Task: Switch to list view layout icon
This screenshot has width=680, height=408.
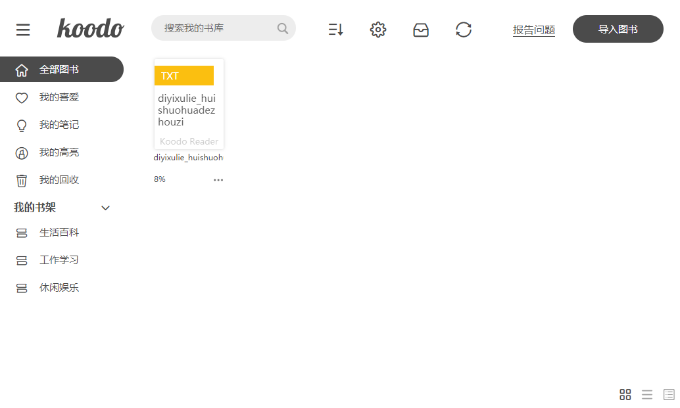Action: [x=647, y=394]
